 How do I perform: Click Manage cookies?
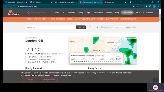49,80
